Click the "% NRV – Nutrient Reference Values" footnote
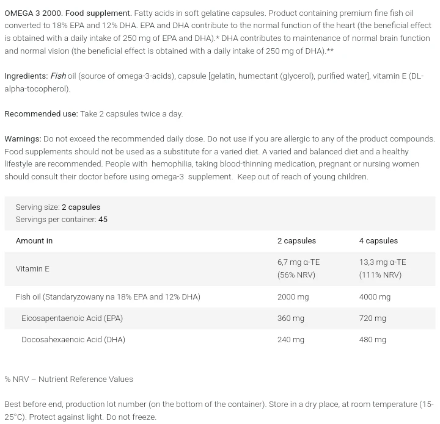440x424 pixels. tap(68, 379)
